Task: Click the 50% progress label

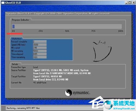Action: click(x=67, y=31)
